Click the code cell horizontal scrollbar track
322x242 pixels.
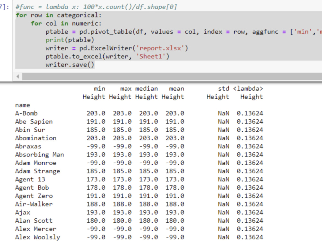tap(172, 76)
